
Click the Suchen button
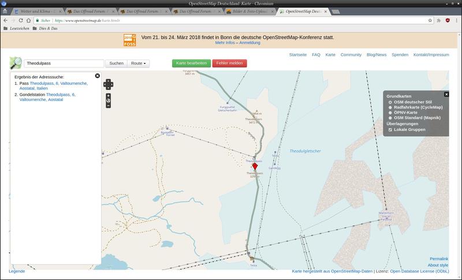pos(117,64)
